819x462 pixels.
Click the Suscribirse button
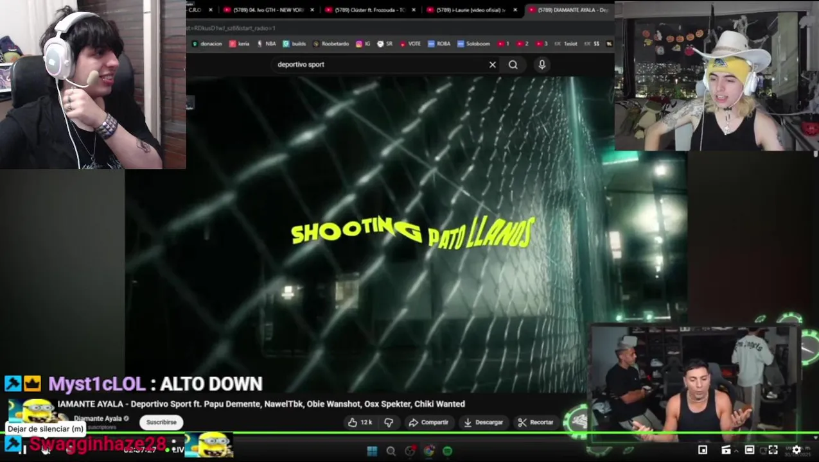(x=161, y=422)
